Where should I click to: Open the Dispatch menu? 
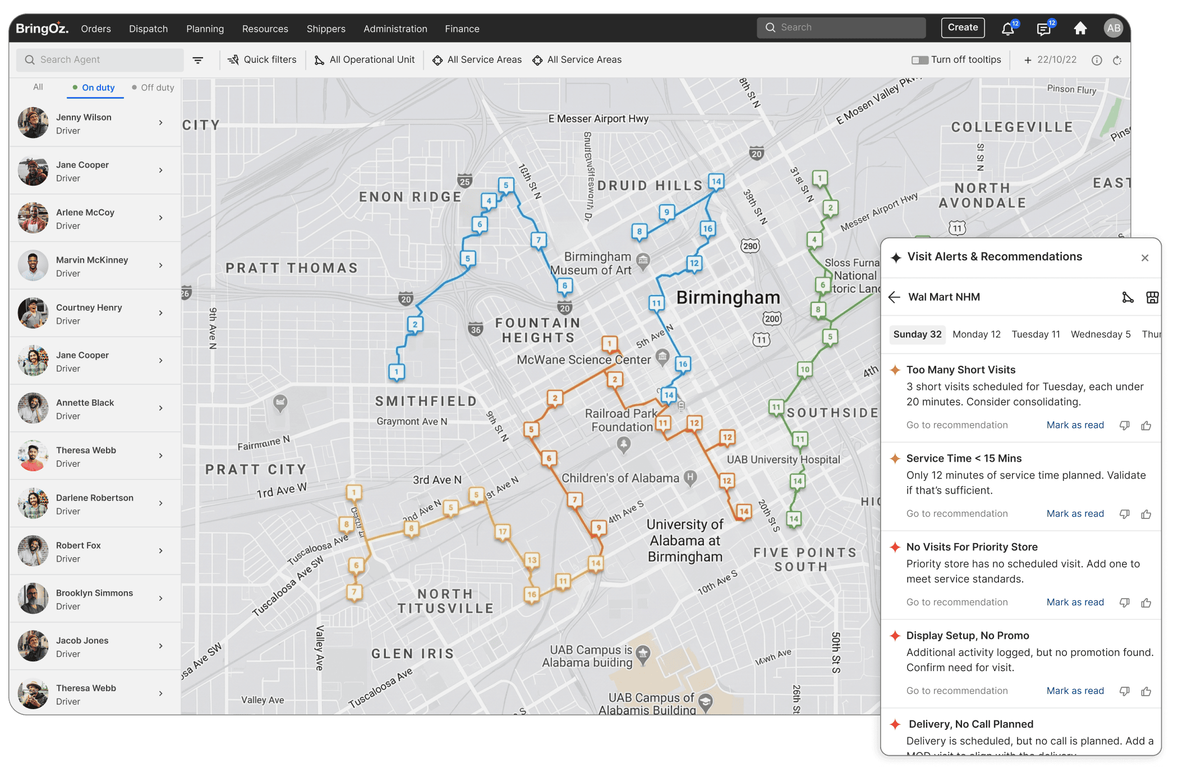click(x=148, y=29)
